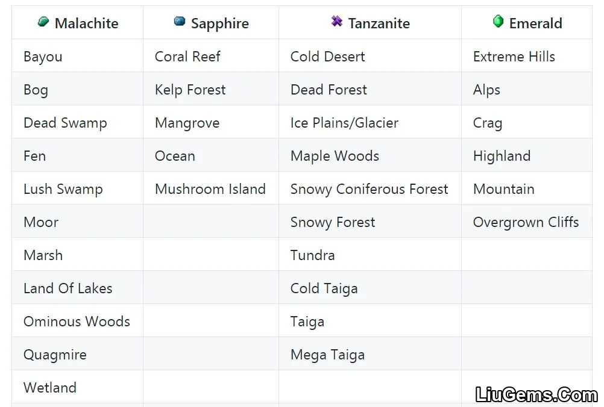Select the Coral Reef entry
Viewport: 604px width, 407px height.
(x=187, y=57)
